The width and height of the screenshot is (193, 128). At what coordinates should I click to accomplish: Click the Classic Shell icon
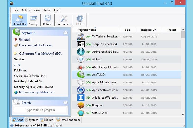click(x=81, y=113)
